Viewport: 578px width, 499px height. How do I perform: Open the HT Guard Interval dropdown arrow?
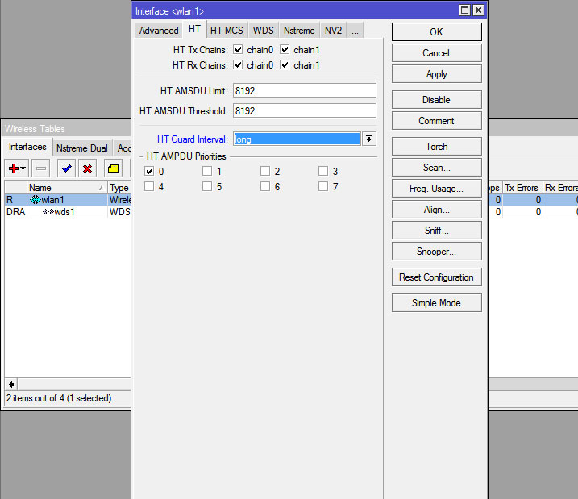369,139
